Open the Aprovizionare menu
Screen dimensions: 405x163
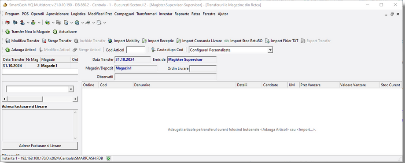[57, 14]
